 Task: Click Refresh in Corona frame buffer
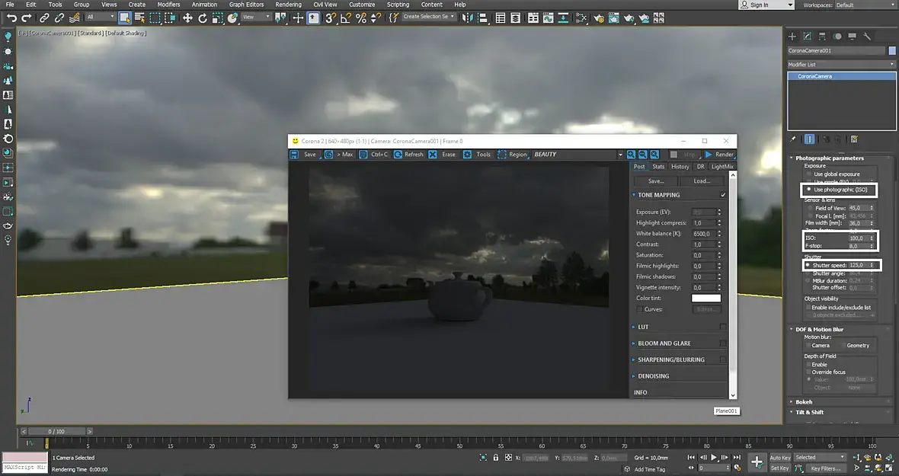point(408,155)
